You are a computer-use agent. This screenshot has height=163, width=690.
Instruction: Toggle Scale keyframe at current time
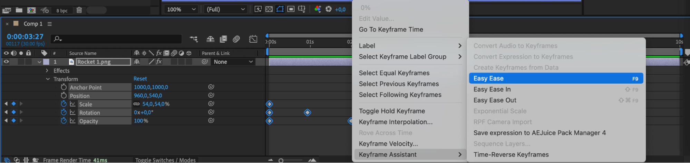click(x=13, y=104)
